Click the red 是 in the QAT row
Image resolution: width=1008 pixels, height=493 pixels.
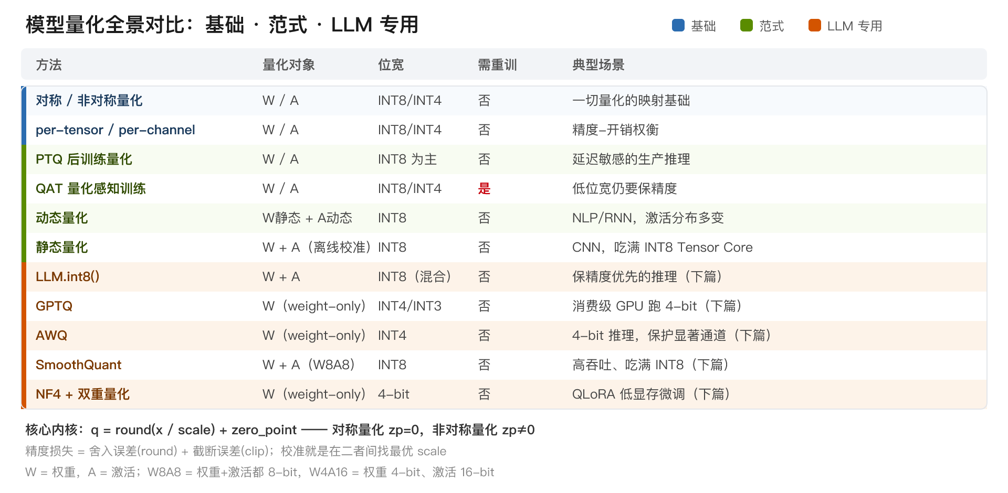click(x=484, y=188)
